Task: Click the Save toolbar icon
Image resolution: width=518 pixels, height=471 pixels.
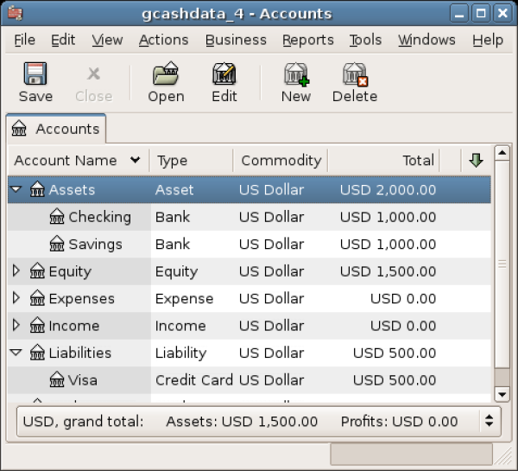Action: point(35,83)
